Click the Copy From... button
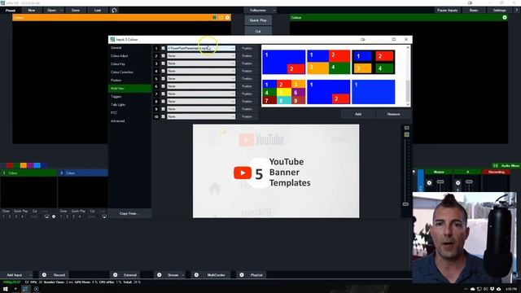This screenshot has height=293, width=521. click(129, 213)
